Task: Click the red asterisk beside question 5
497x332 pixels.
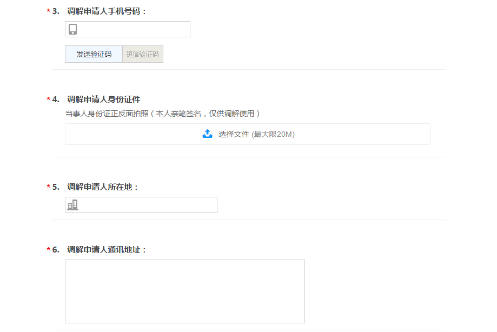Action: tap(49, 187)
